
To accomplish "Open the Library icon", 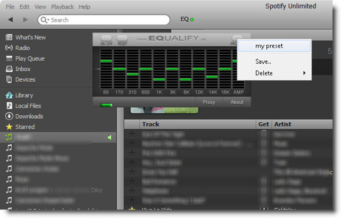I will 9,95.
